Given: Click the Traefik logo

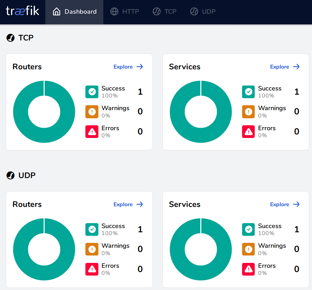Looking at the screenshot, I should pyautogui.click(x=22, y=11).
